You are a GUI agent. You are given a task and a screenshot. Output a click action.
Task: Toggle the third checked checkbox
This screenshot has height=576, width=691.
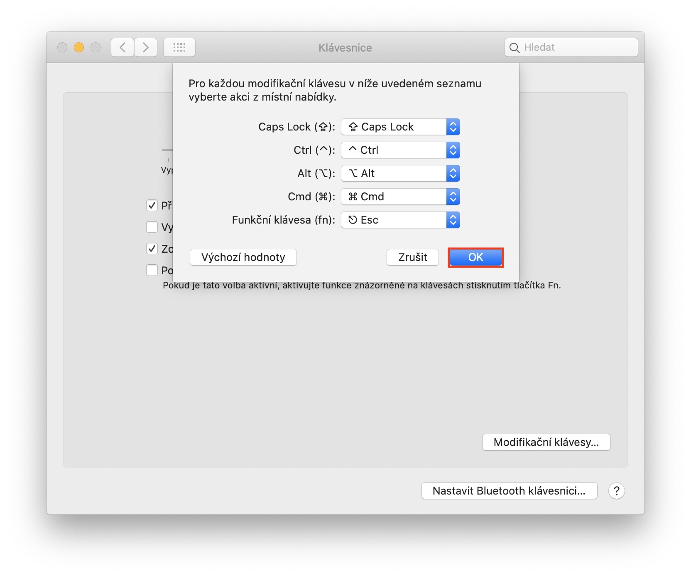click(152, 249)
